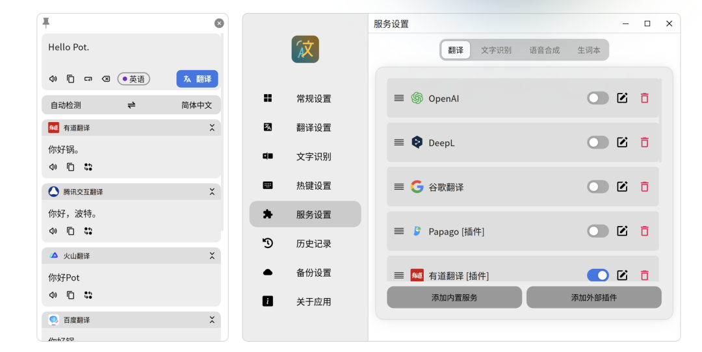This screenshot has width=702, height=352.
Task: Edit the Papago plugin configuration
Action: click(622, 231)
